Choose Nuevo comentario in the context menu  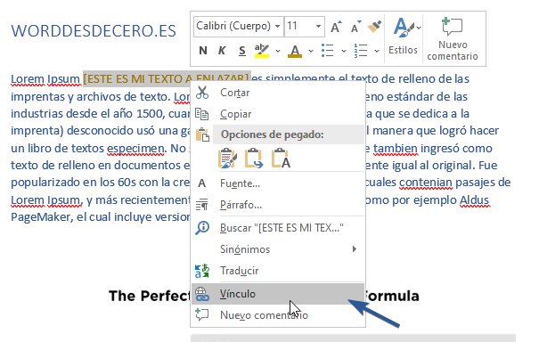click(x=278, y=315)
